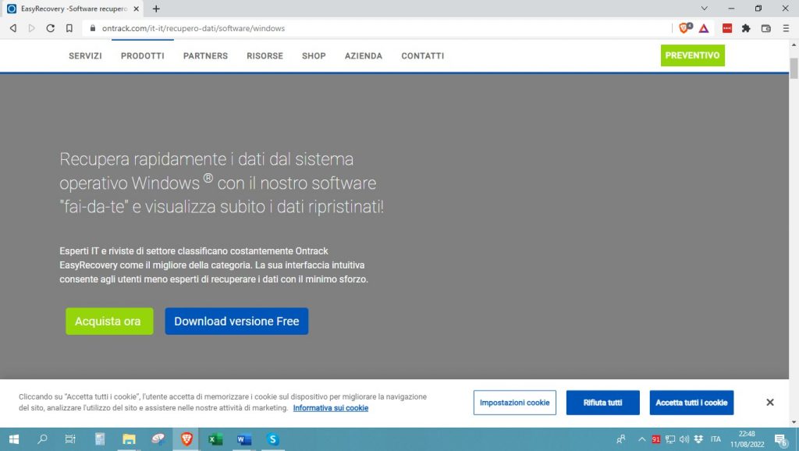Open the browser extensions puzzle icon
This screenshot has width=799, height=451.
pyautogui.click(x=746, y=28)
